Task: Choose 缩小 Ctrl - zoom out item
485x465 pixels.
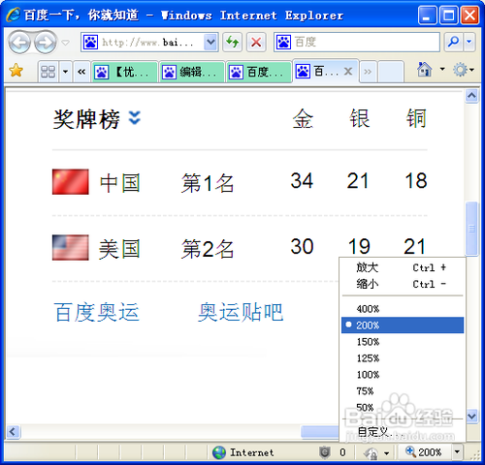Action: [403, 284]
